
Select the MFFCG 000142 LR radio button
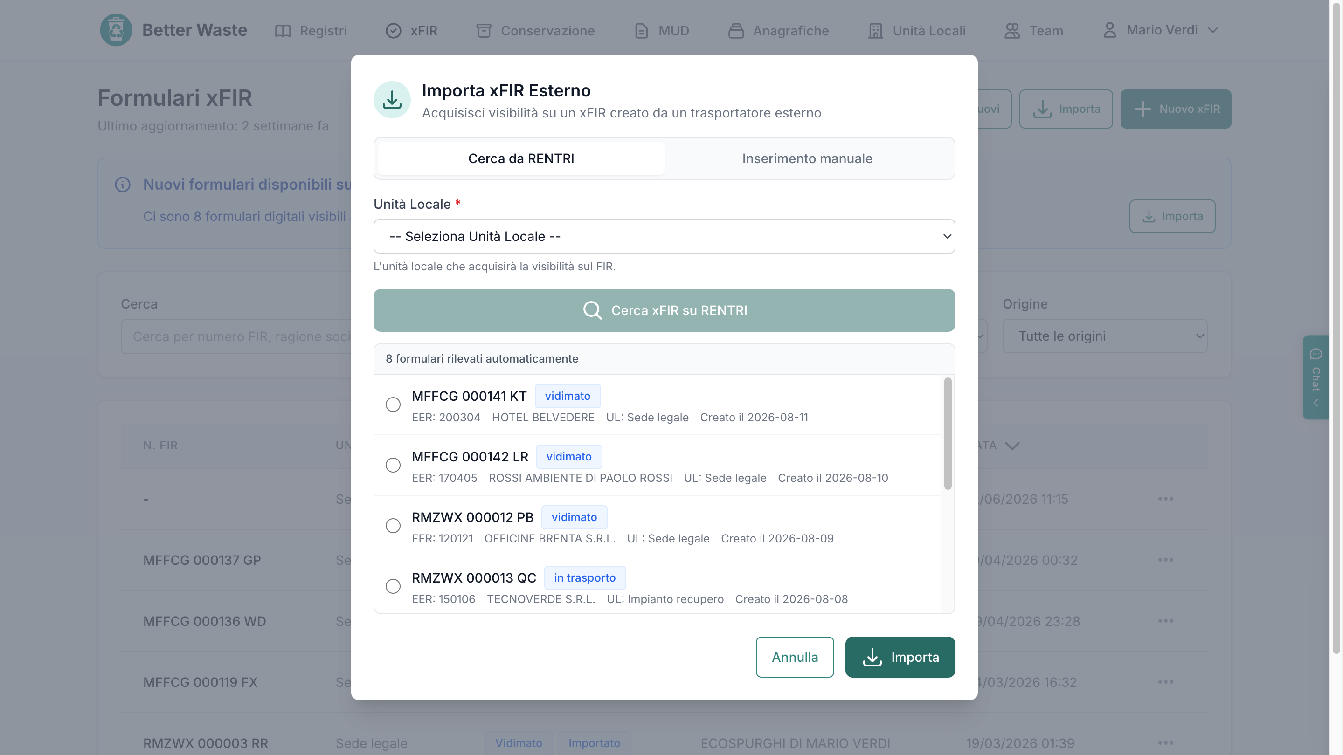tap(393, 465)
